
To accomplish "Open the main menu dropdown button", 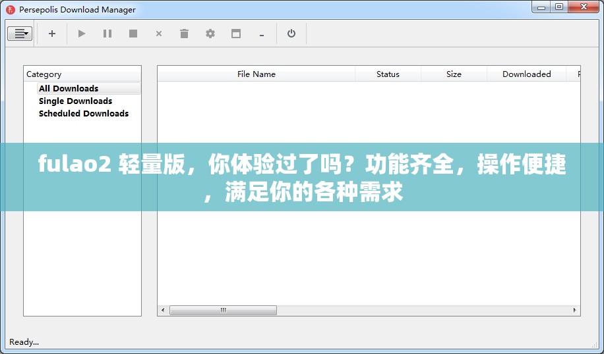I will coord(20,34).
